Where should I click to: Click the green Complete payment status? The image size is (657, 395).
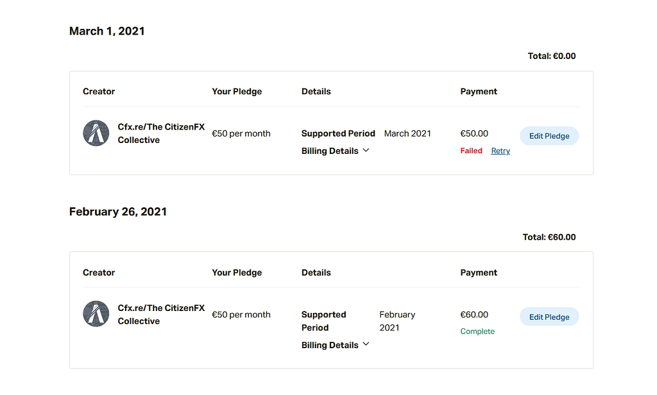[x=477, y=332]
